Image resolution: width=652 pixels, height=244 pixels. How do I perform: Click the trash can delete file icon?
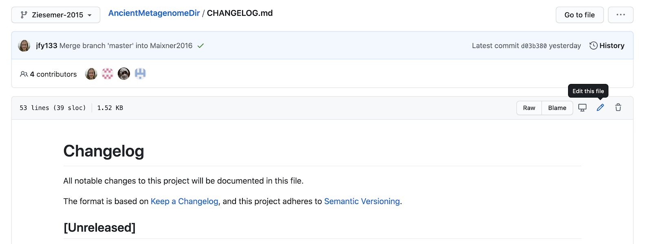point(618,108)
